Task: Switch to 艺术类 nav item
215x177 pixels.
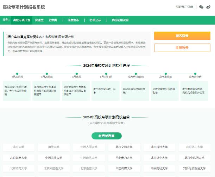Action: 53,20
